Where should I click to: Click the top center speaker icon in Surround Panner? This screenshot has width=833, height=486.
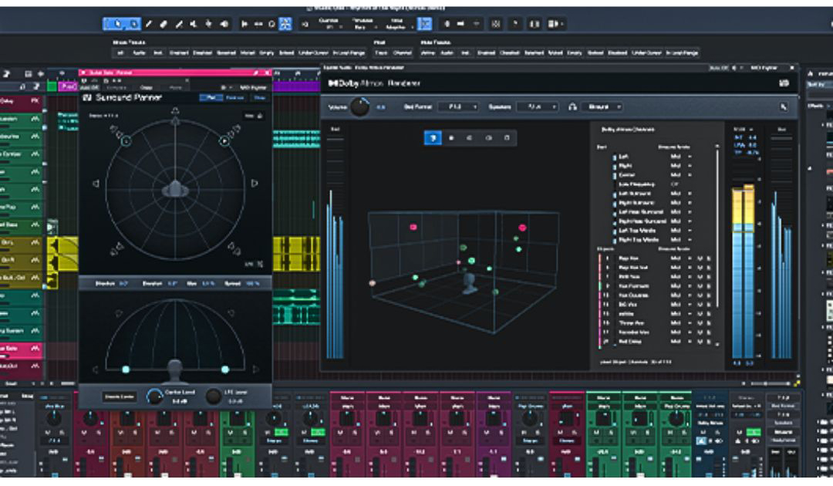coord(175,111)
